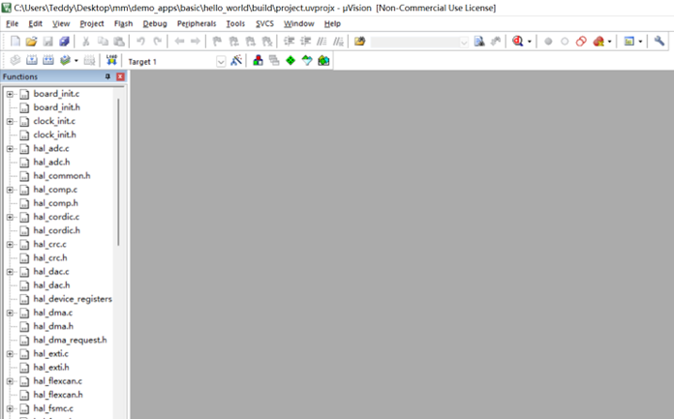
Task: Select hal_device_registers in the Functions list
Action: coord(72,299)
